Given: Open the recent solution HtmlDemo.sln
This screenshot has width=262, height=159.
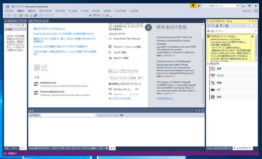Looking at the screenshot, I should click(48, 83).
